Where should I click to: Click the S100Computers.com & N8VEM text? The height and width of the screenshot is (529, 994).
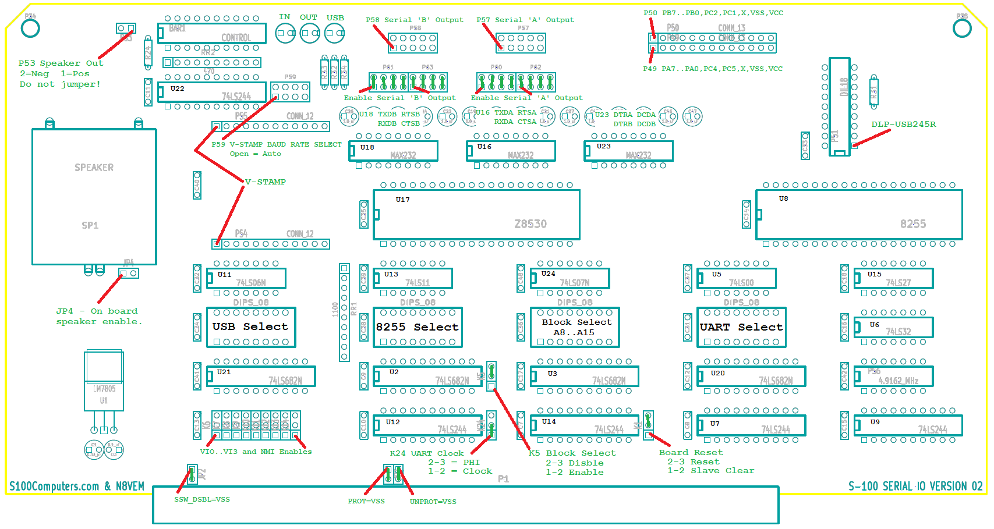77,487
